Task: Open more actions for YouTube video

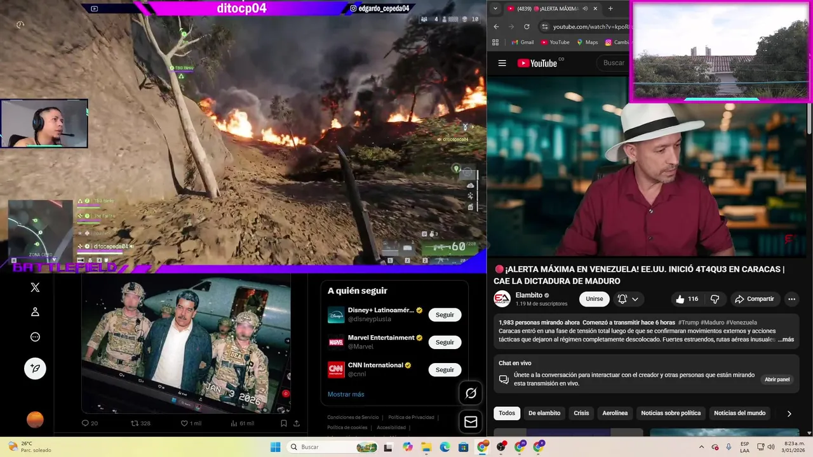Action: click(x=791, y=299)
